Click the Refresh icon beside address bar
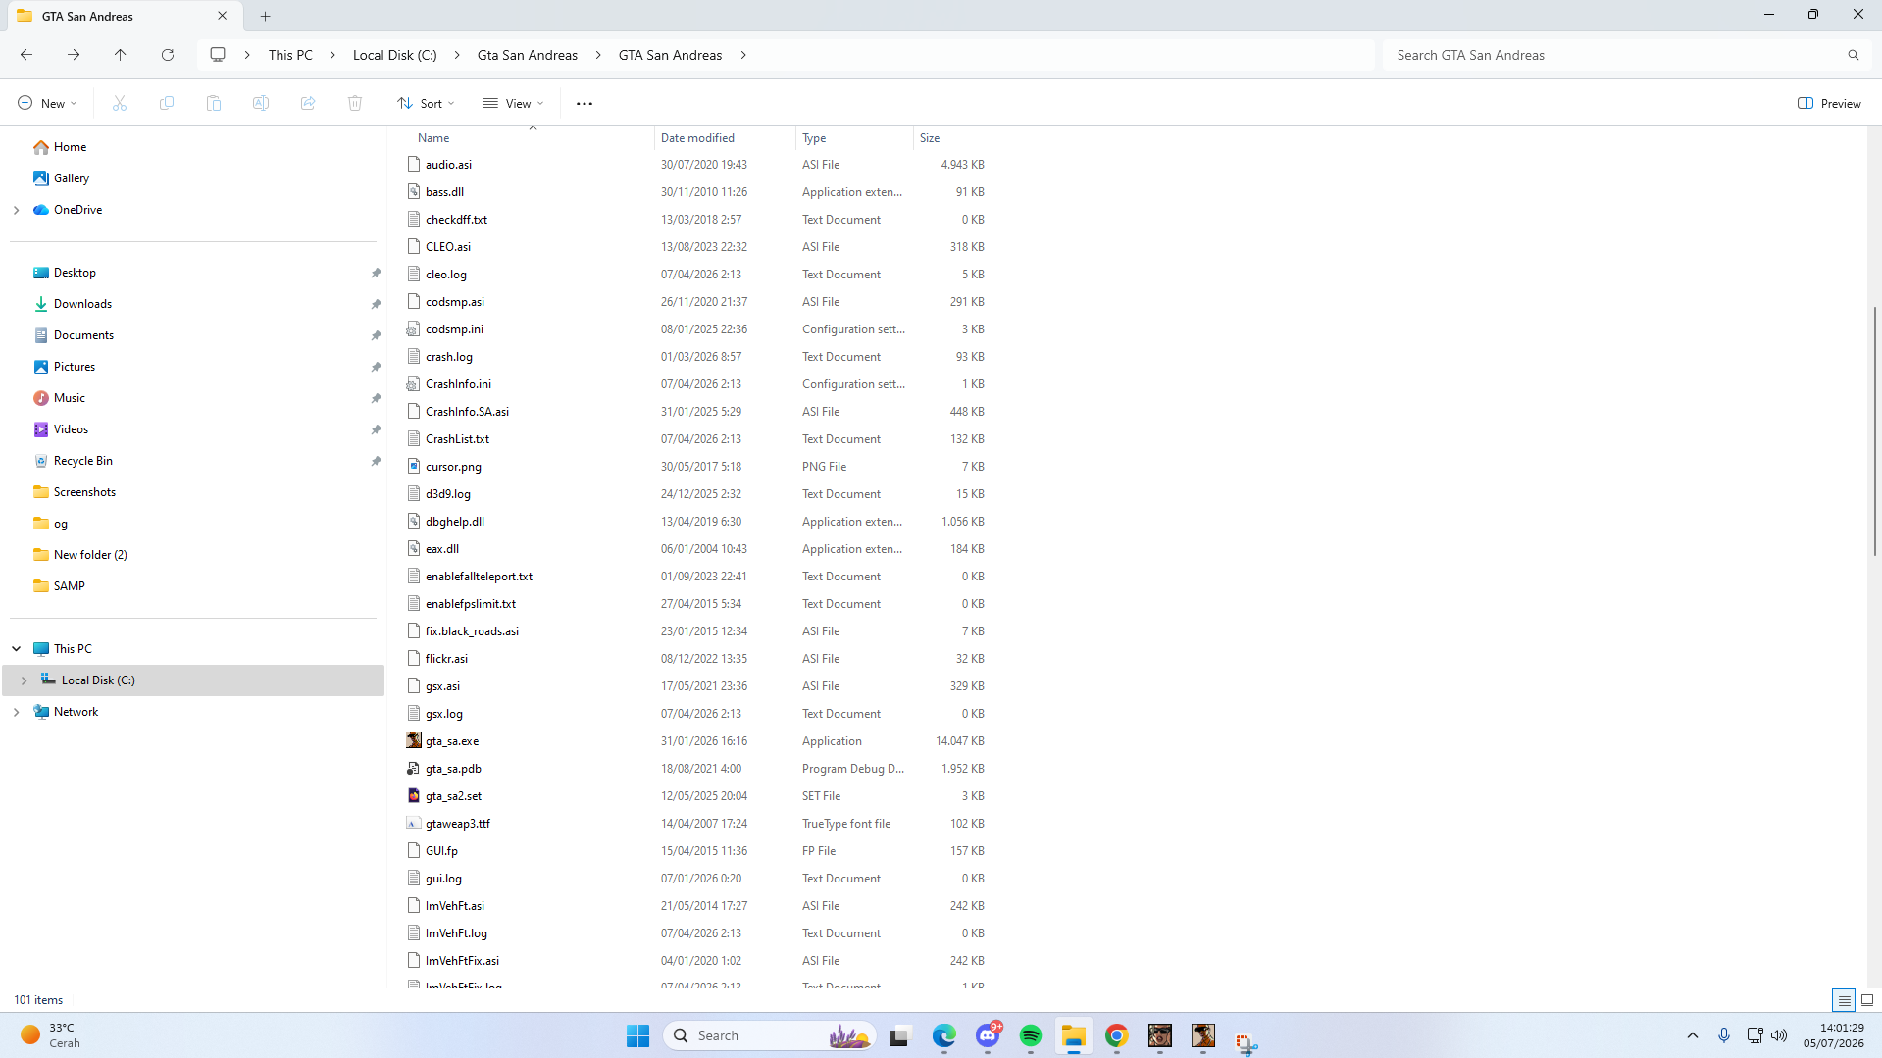Screen dimensions: 1882x1058 click(x=168, y=55)
